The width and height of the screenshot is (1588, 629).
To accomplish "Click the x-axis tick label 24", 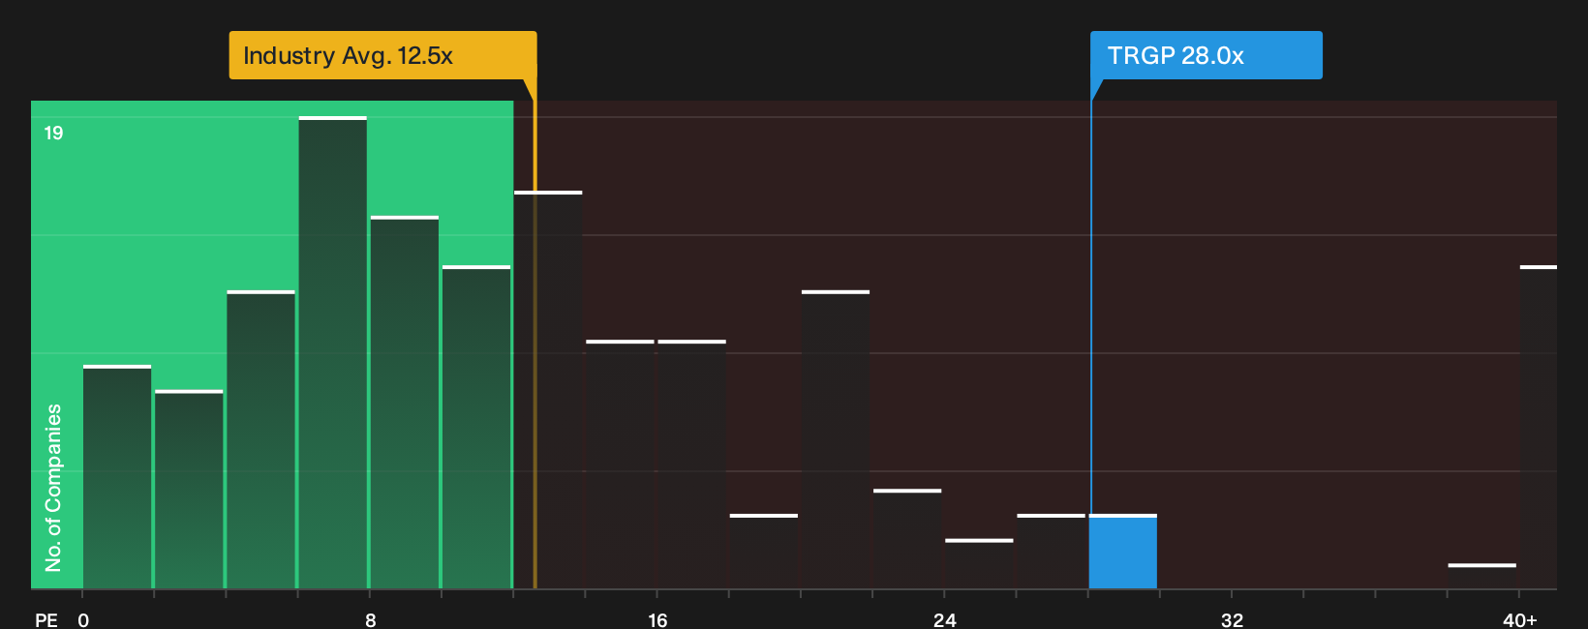I will coord(945,620).
